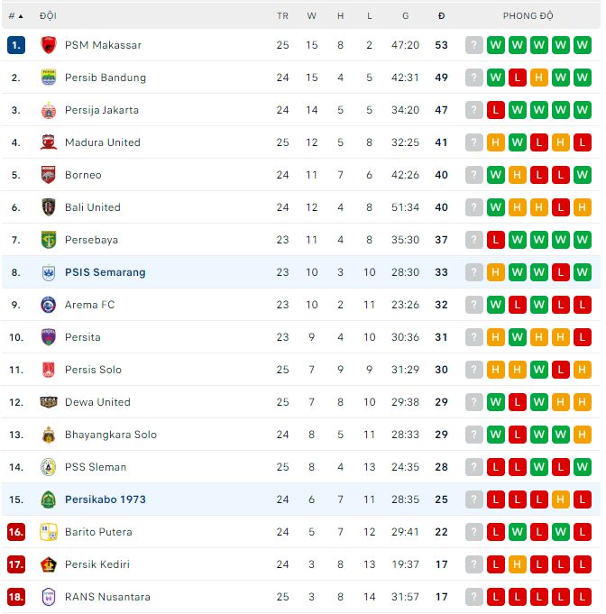Image resolution: width=606 pixels, height=614 pixels.
Task: Click the Arema FC team logo
Action: [x=49, y=305]
